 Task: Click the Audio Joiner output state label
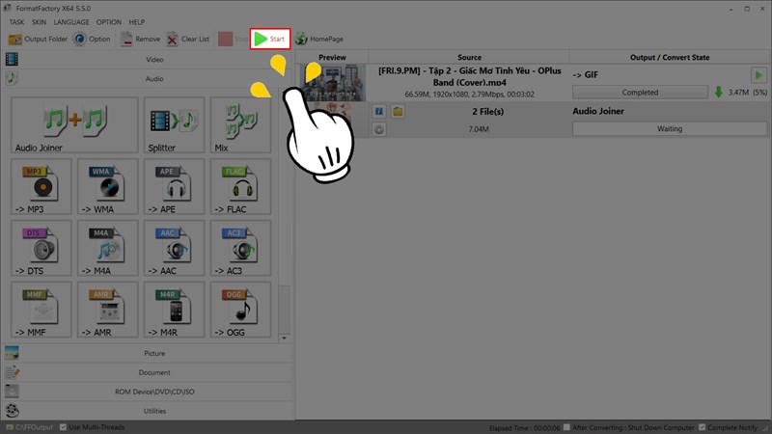(598, 111)
